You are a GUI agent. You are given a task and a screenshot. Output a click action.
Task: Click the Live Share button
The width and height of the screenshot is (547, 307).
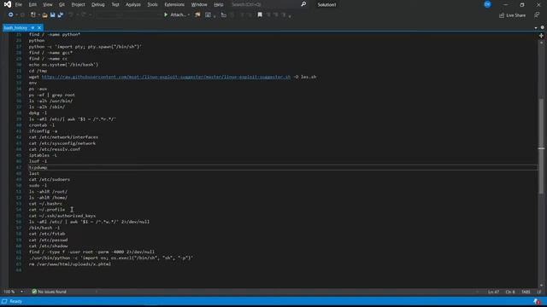pyautogui.click(x=512, y=15)
